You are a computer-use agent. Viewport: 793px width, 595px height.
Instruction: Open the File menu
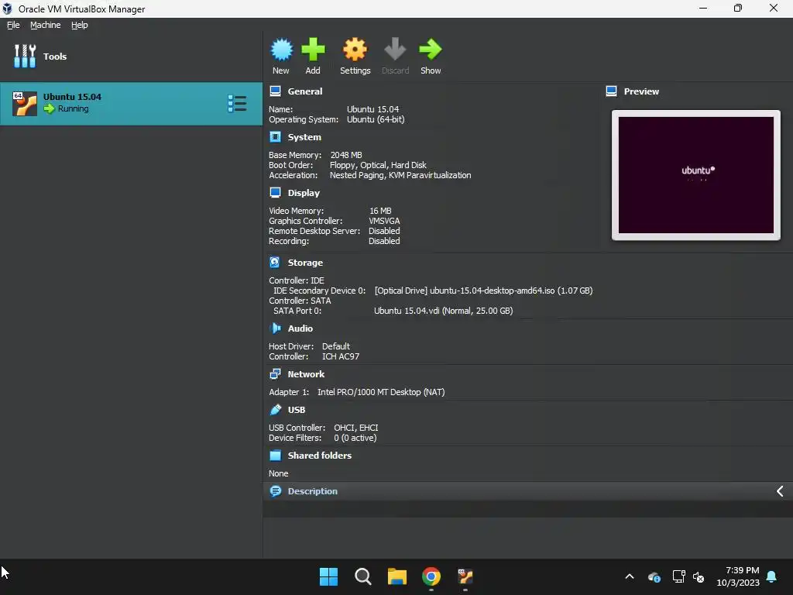tap(13, 25)
